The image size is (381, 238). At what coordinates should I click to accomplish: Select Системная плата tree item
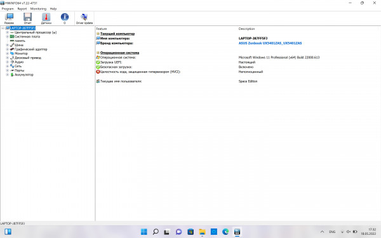pyautogui.click(x=27, y=36)
